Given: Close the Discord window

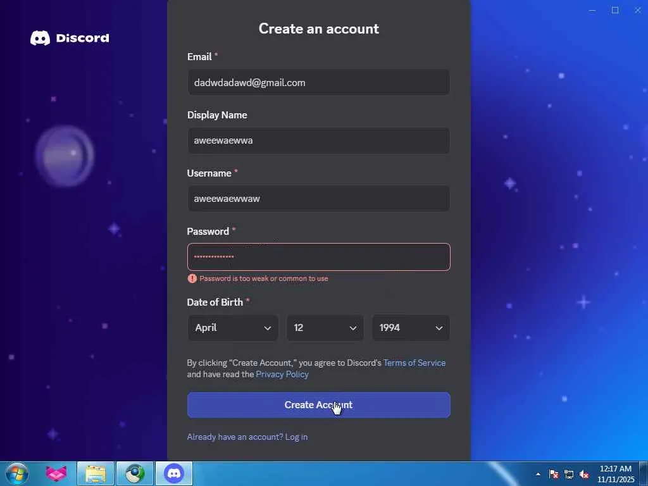Looking at the screenshot, I should [x=638, y=10].
